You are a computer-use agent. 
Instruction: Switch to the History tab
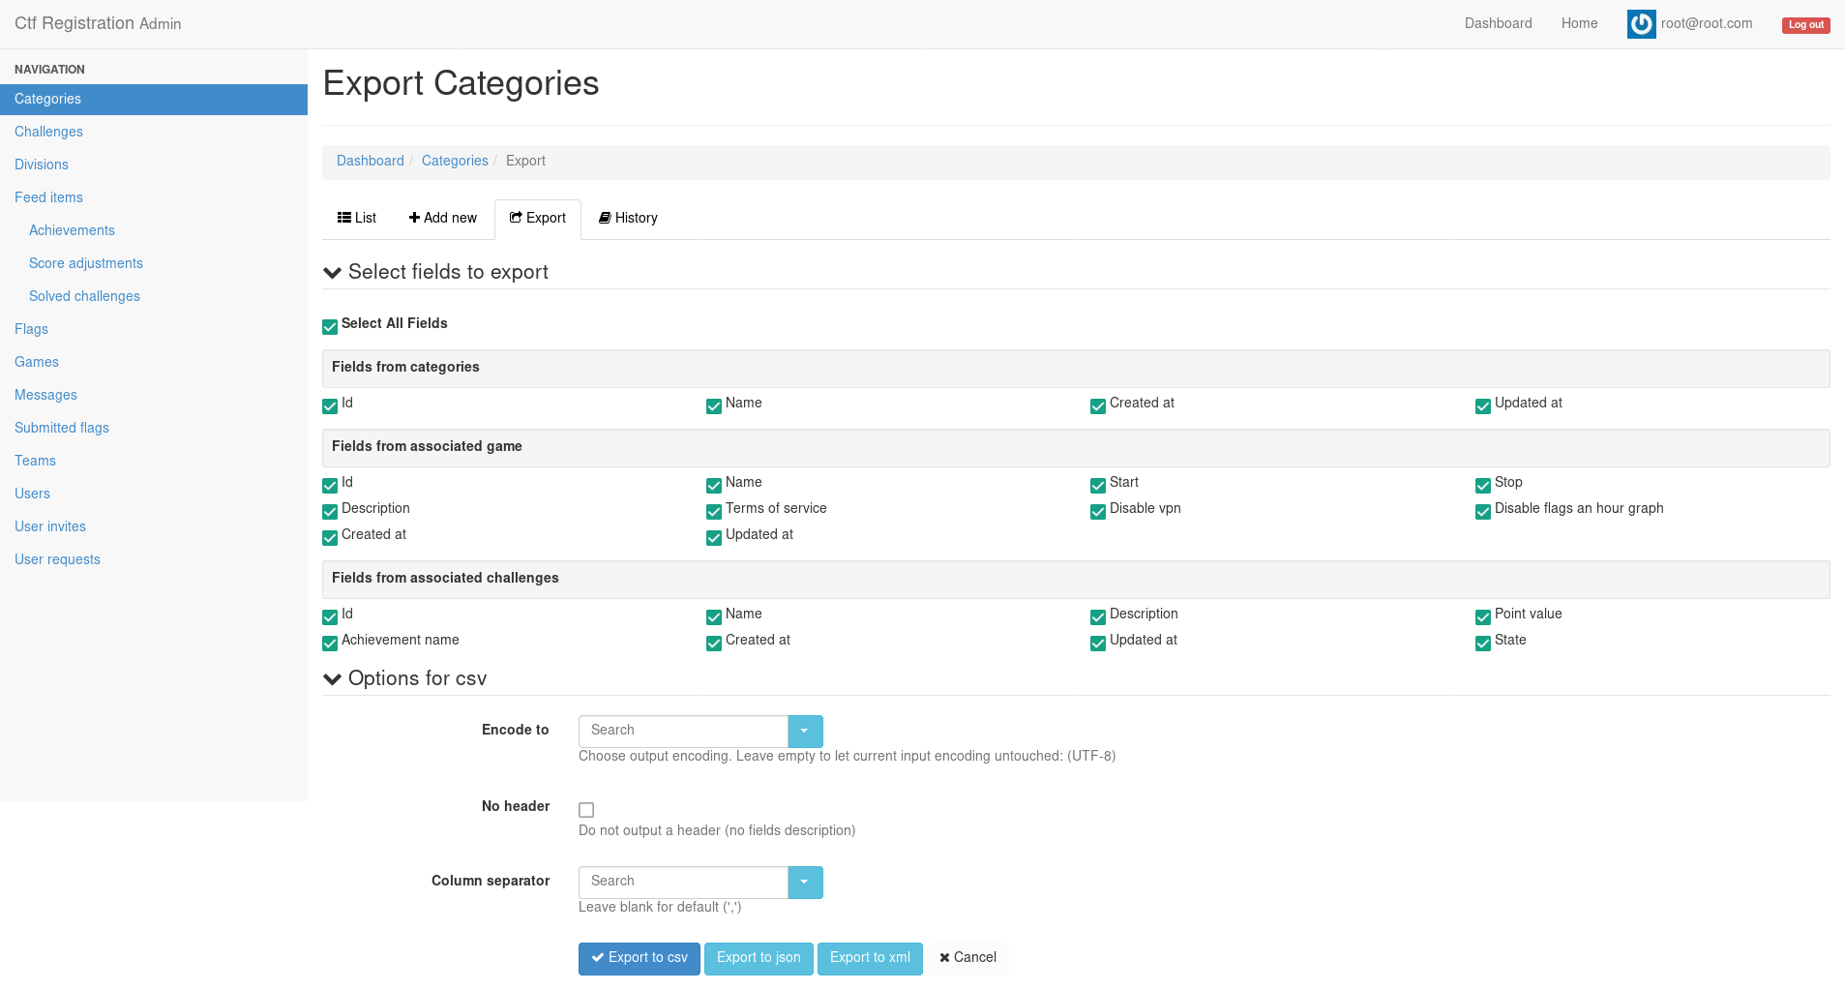click(635, 217)
